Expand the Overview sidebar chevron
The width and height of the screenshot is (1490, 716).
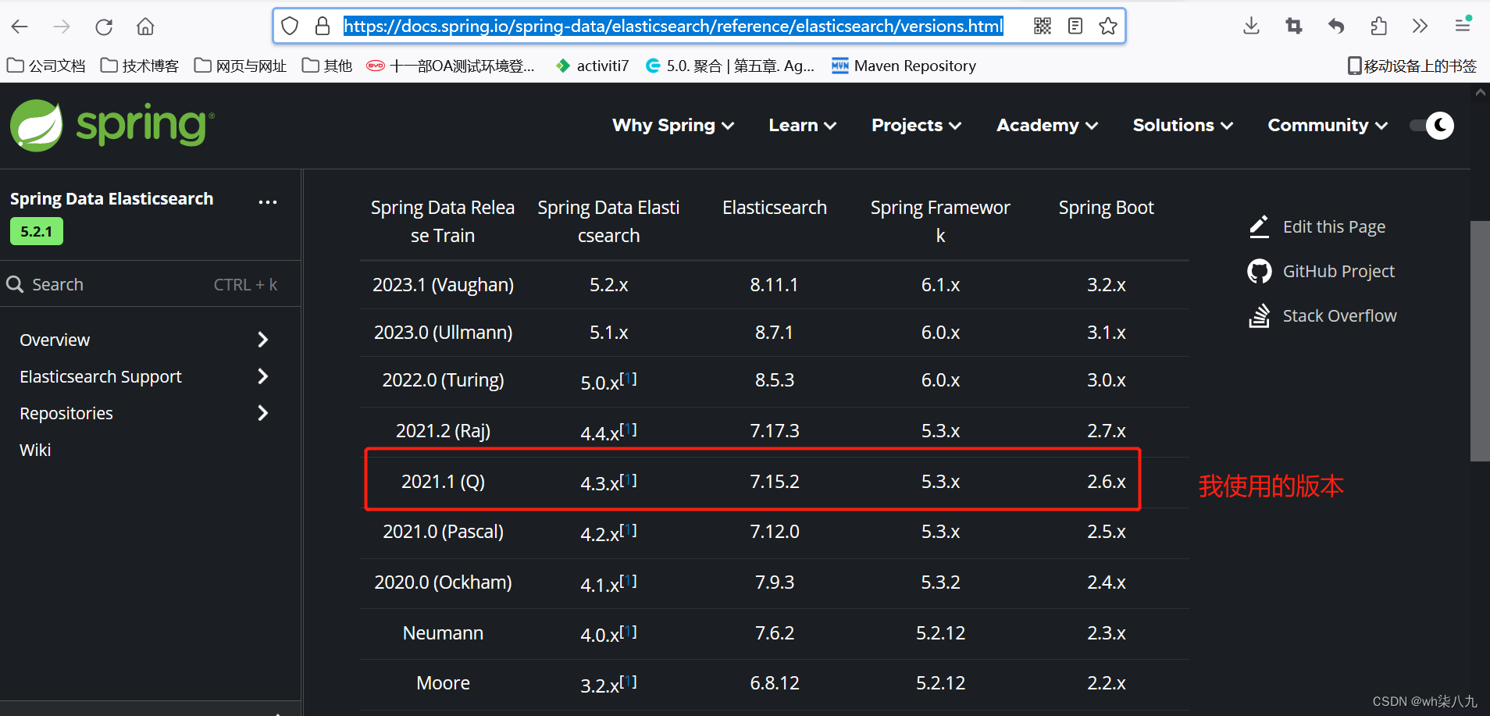click(x=263, y=340)
